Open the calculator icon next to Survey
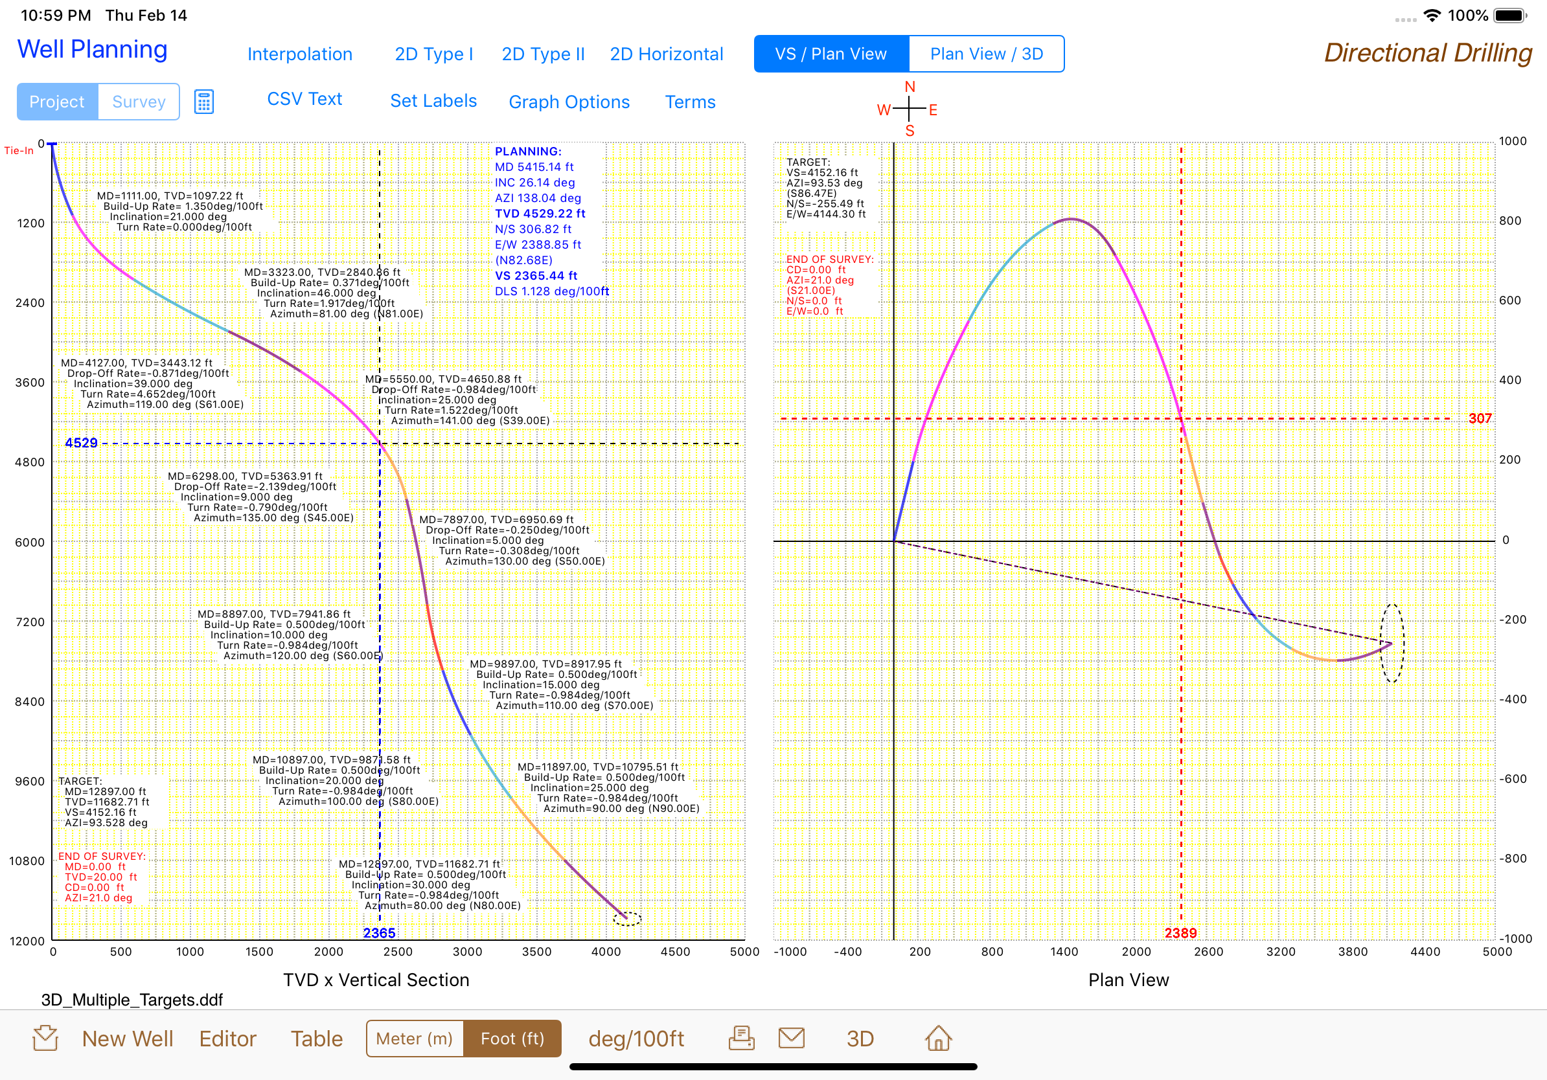The image size is (1547, 1080). click(x=204, y=102)
